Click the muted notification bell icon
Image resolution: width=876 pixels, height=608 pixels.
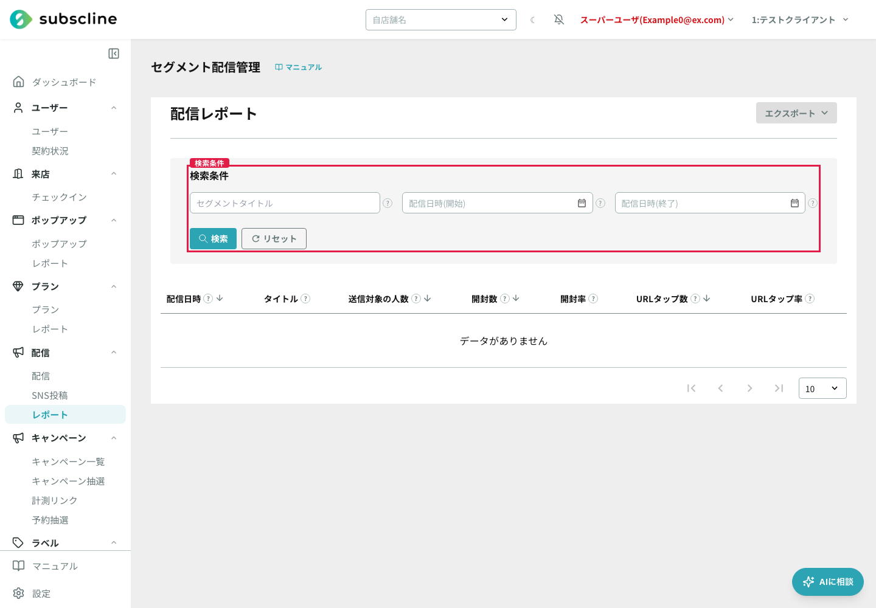[x=559, y=20]
